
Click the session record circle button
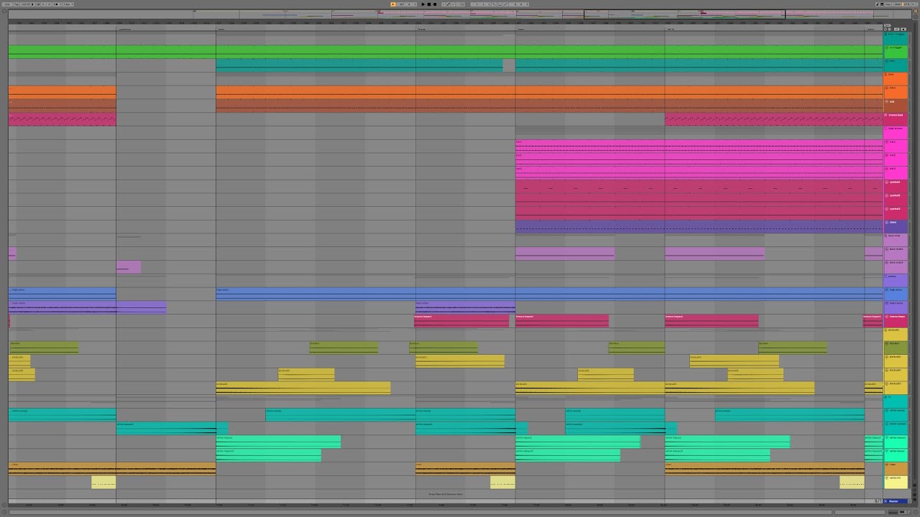(462, 4)
